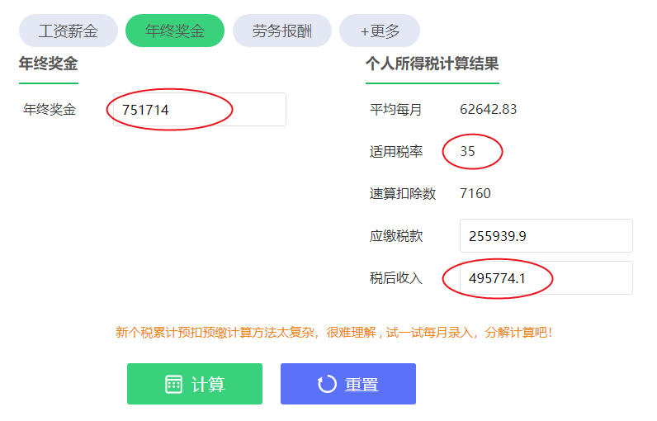This screenshot has height=421, width=657.
Task: Click the orange 新个税累计预扣预缴 hint text
Action: tap(334, 333)
